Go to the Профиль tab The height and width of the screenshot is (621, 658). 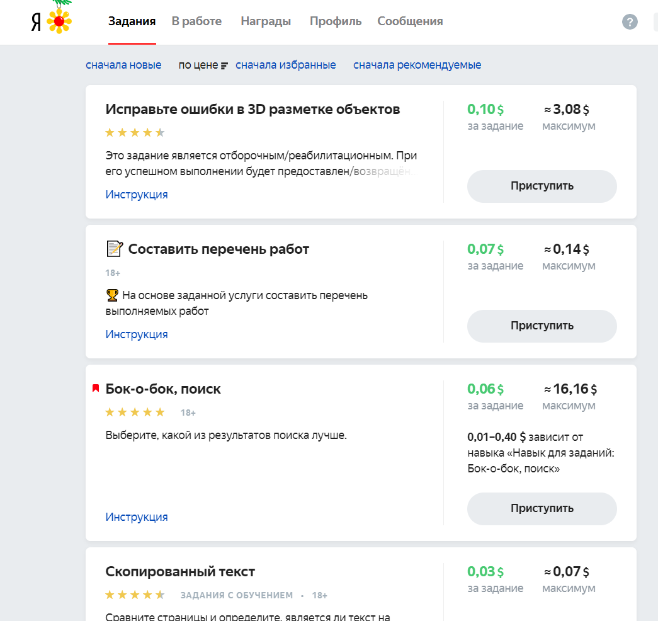click(x=336, y=21)
